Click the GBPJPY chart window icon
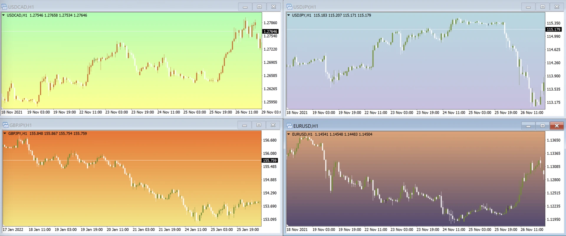Image resolution: width=566 pixels, height=236 pixels. click(x=5, y=125)
